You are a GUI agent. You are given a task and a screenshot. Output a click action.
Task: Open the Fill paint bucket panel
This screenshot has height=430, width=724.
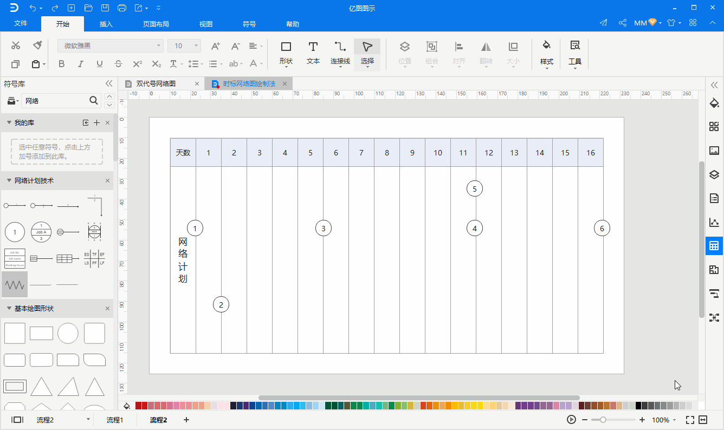tap(714, 103)
